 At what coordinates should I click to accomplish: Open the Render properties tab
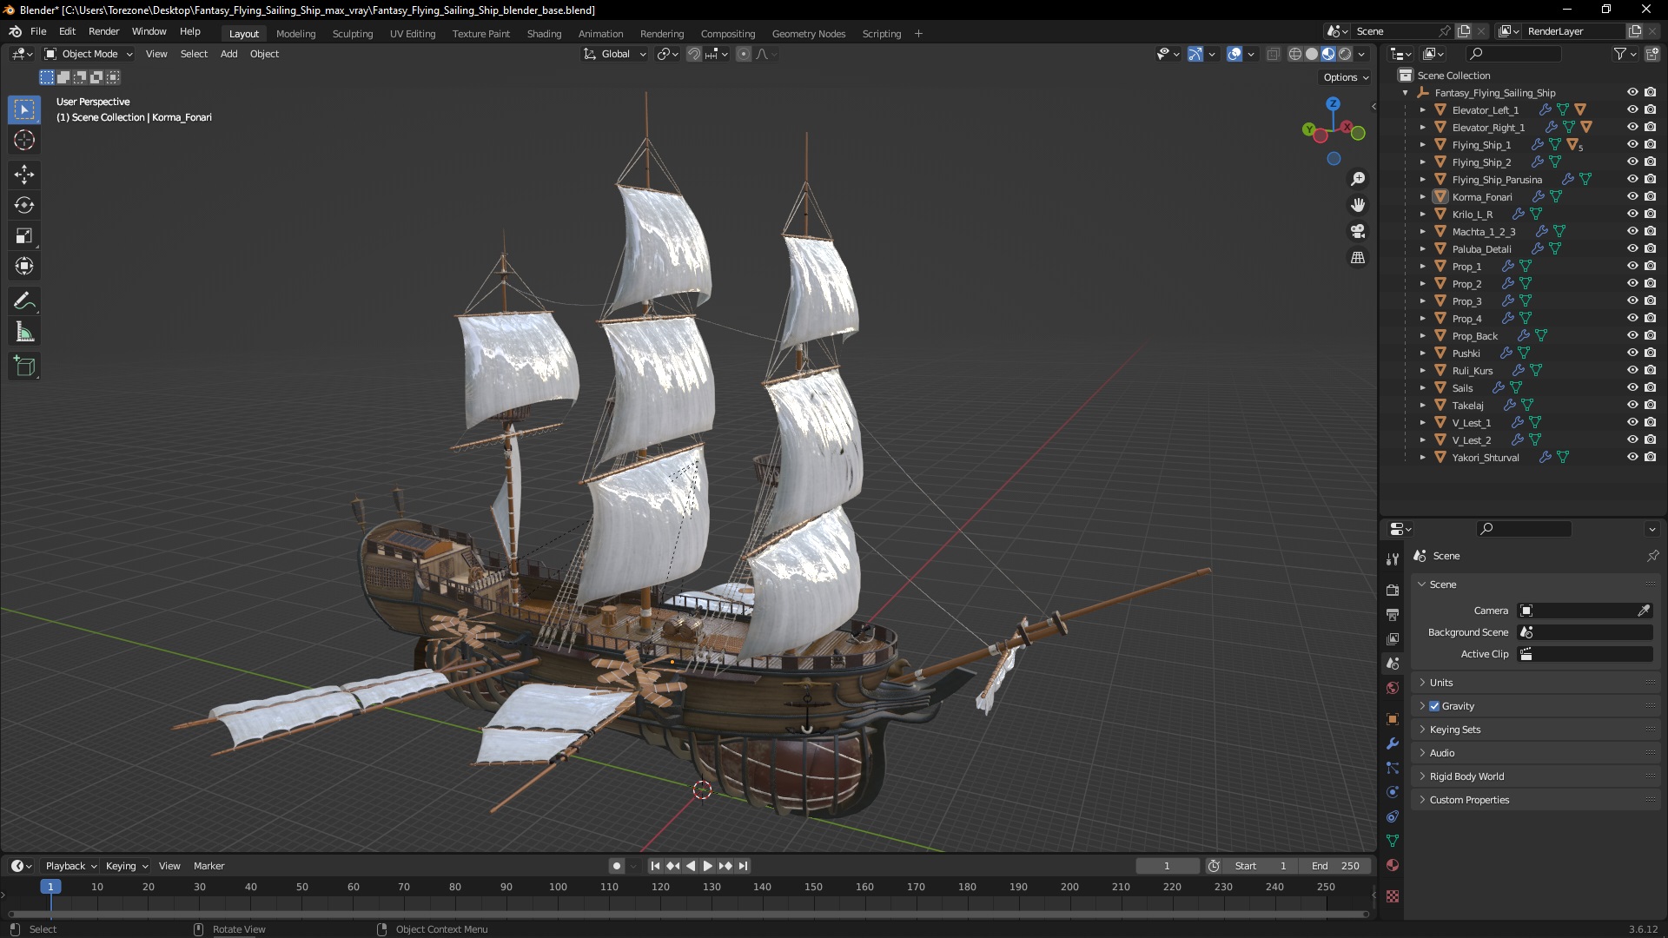[x=1393, y=591]
